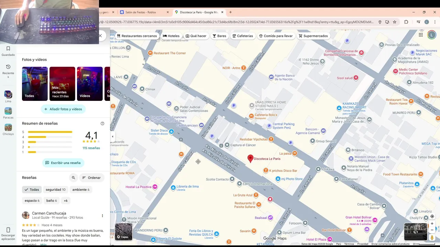
Task: Zoom in on the map
Action: point(432,224)
